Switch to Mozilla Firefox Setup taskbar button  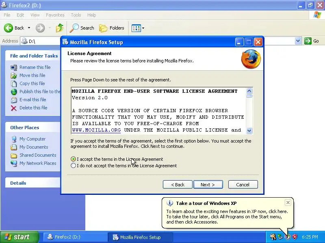click(141, 237)
